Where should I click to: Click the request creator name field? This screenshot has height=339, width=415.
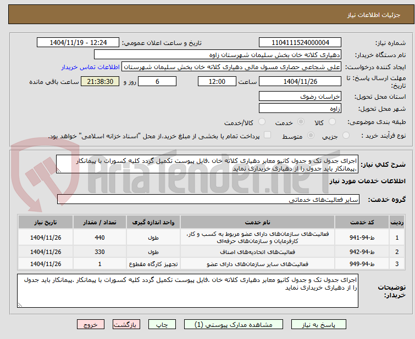(x=231, y=67)
